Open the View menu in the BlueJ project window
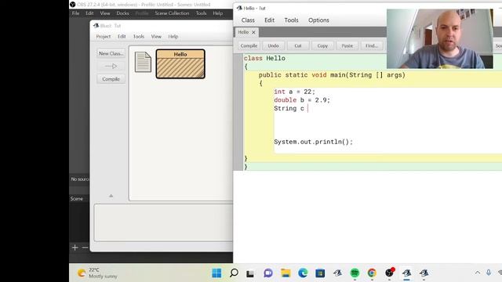Image resolution: width=502 pixels, height=282 pixels. coord(156,37)
